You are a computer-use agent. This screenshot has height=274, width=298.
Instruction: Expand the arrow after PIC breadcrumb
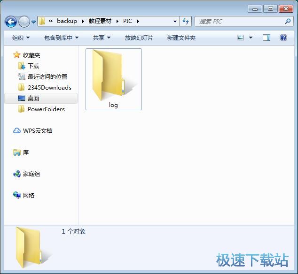click(x=138, y=21)
